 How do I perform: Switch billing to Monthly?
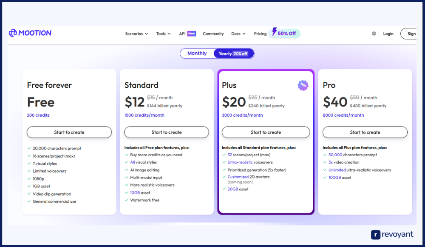197,53
